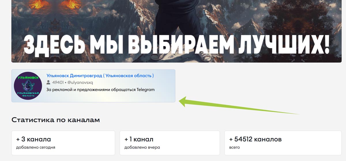Open the + 1 канал stat card
The height and width of the screenshot is (161, 346).
[x=170, y=143]
